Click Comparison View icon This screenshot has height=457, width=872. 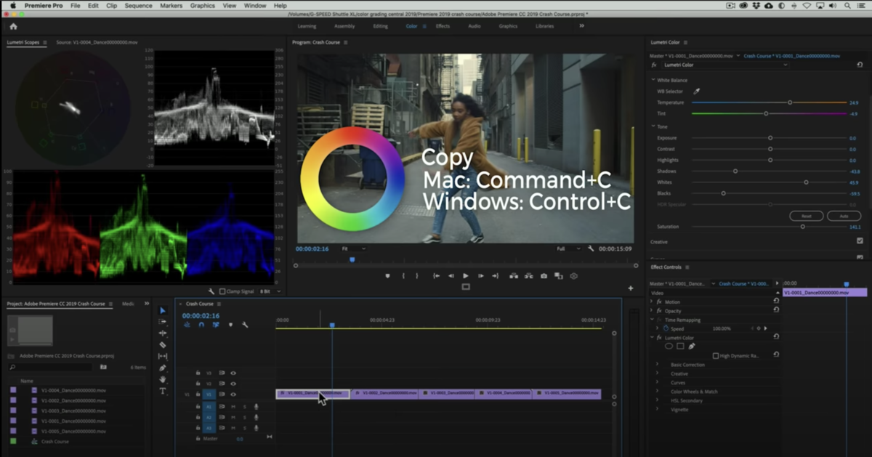[x=558, y=276]
